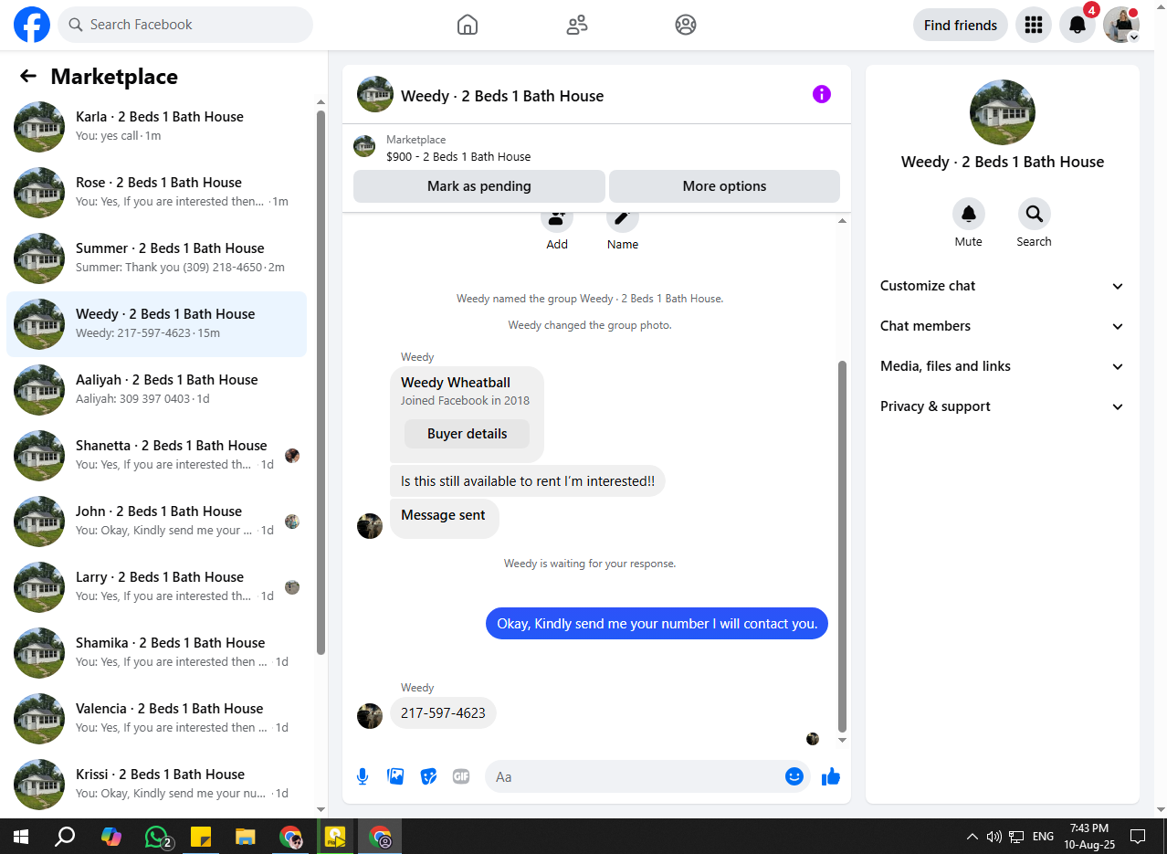Attach a photo with the image icon

(395, 776)
